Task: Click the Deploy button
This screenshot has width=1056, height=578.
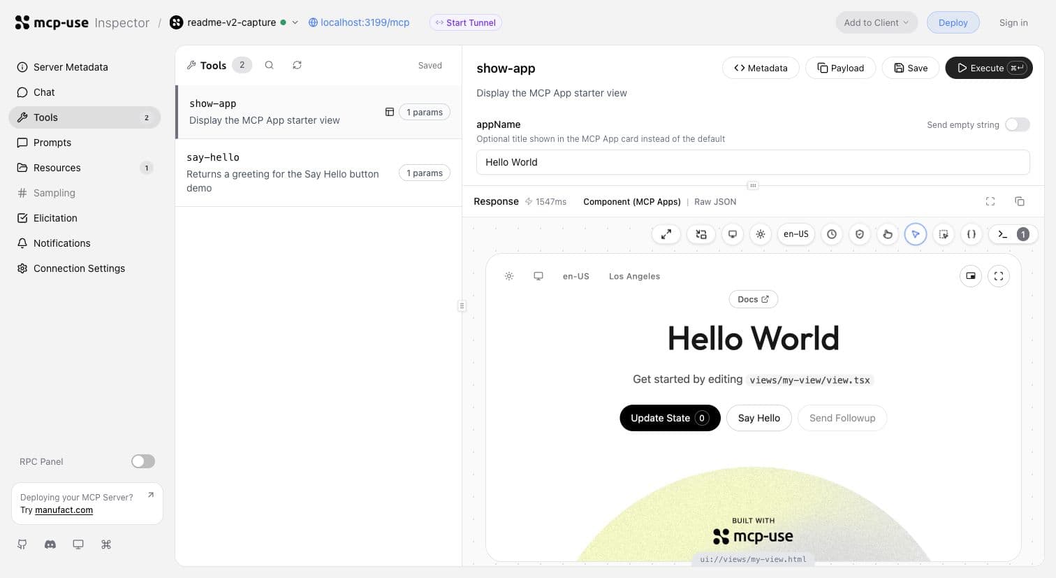Action: point(953,22)
